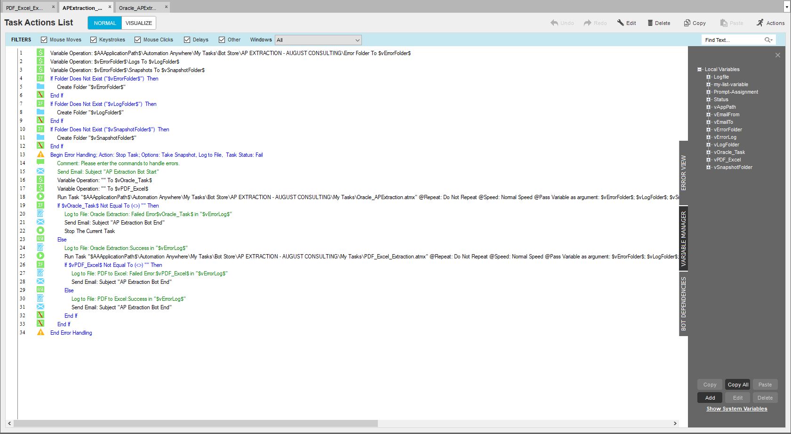Viewport: 791px width, 434px height.
Task: Disable the Delays filter checkbox
Action: tap(187, 40)
